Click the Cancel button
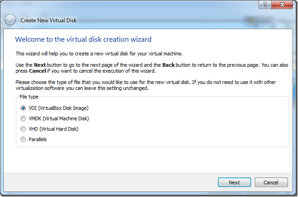The height and width of the screenshot is (197, 298). coord(271,182)
